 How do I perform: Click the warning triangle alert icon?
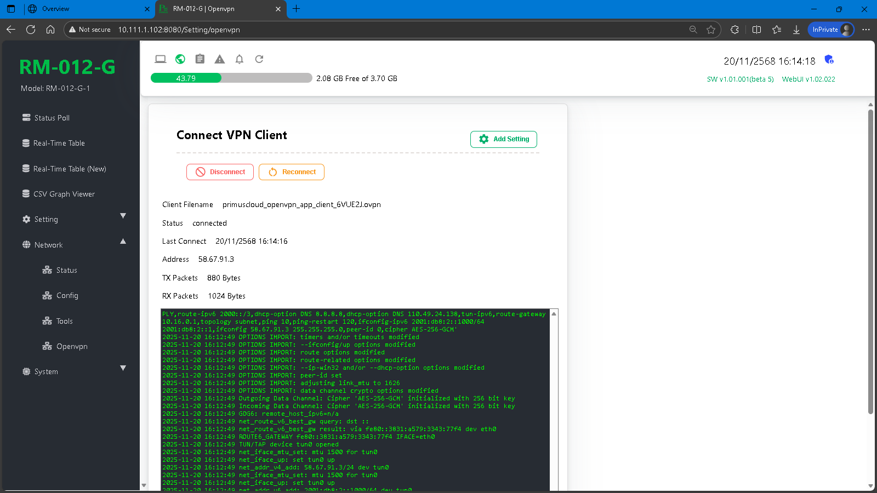[220, 59]
